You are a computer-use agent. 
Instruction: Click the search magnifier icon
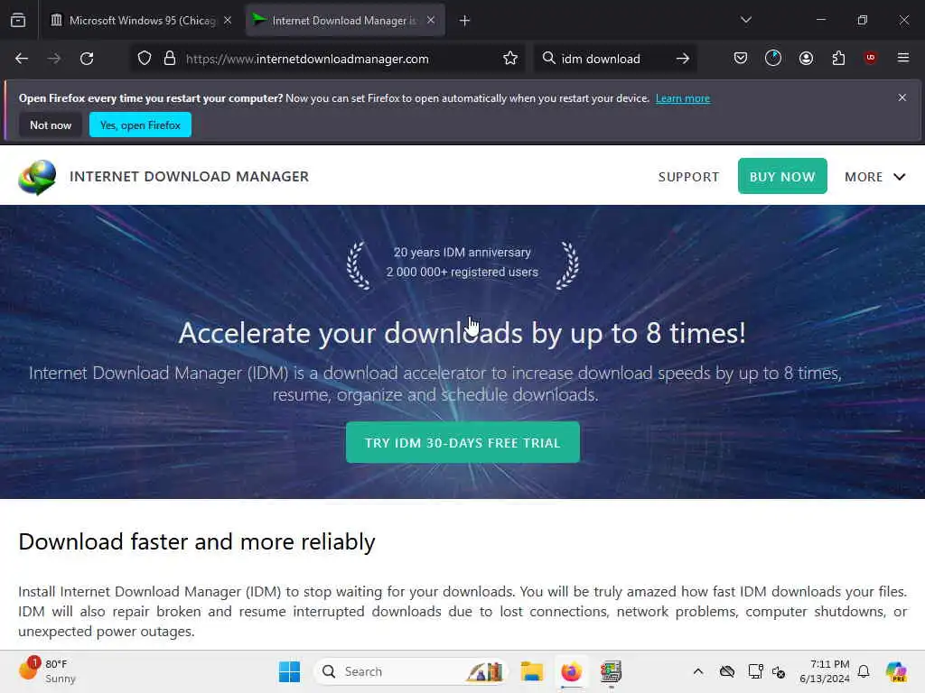pos(548,59)
